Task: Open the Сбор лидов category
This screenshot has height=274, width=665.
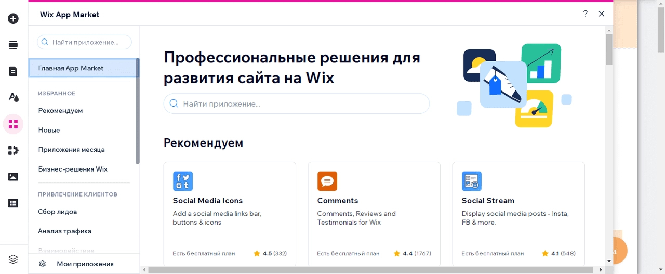Action: (x=58, y=212)
